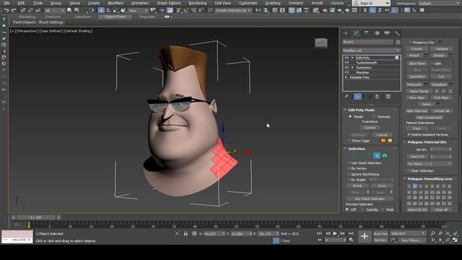Enable Use Stack Selection checkbox
The width and height of the screenshot is (462, 260).
(349, 163)
